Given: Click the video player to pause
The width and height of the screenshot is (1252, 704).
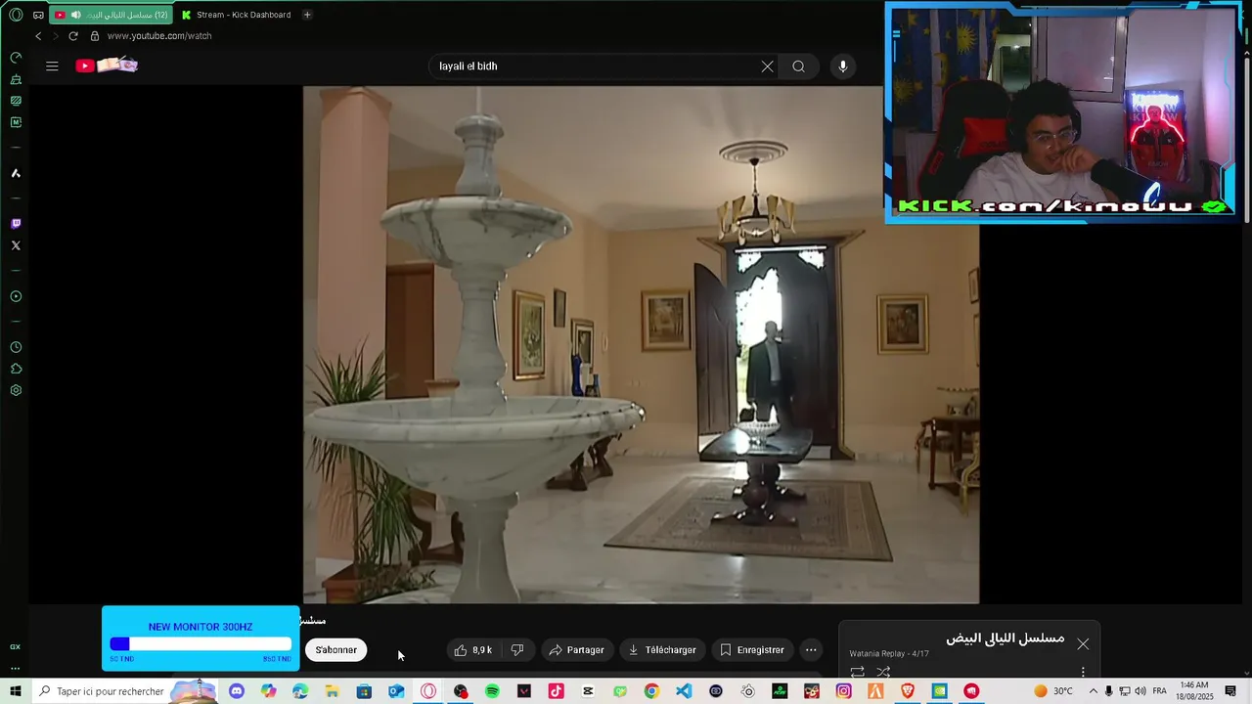Looking at the screenshot, I should [x=641, y=344].
